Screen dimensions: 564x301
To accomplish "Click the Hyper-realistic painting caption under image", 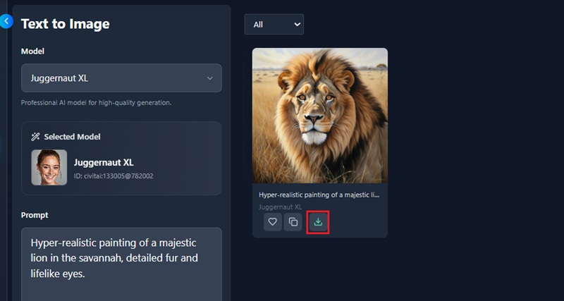I will coord(319,195).
